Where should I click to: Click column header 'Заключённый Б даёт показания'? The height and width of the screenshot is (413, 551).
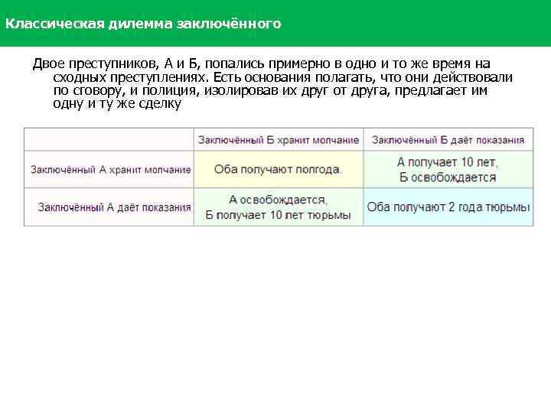coord(448,140)
